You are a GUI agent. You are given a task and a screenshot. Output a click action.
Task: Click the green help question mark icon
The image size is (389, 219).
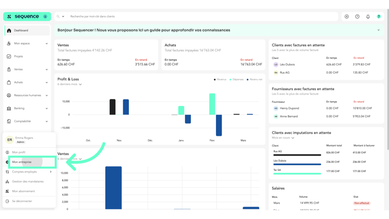[379, 16]
